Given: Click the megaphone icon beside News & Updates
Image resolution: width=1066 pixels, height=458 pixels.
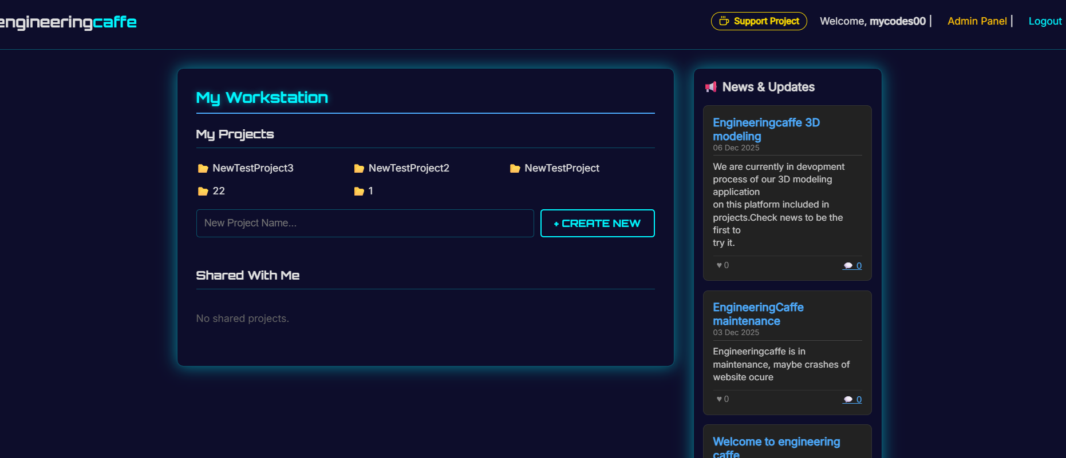Looking at the screenshot, I should pos(710,87).
